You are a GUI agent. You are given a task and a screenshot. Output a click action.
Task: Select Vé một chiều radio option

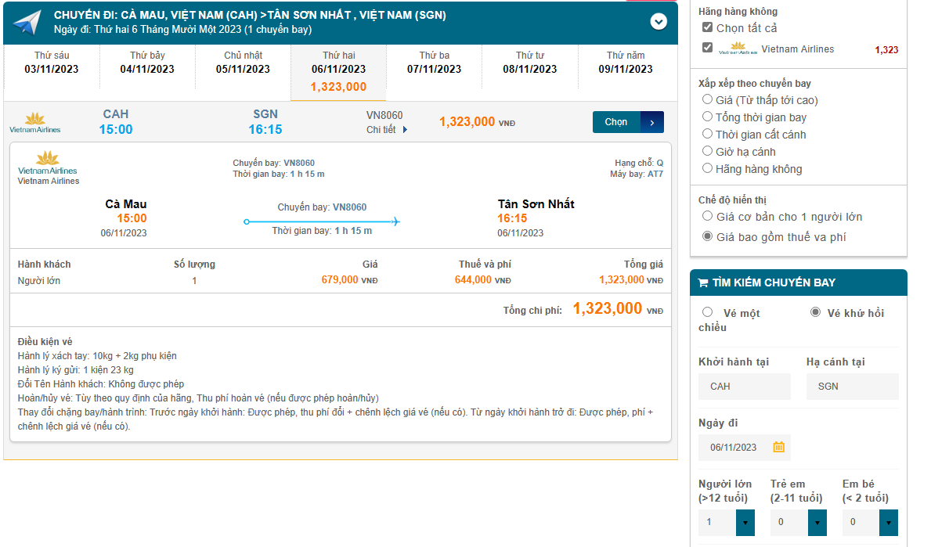[708, 312]
